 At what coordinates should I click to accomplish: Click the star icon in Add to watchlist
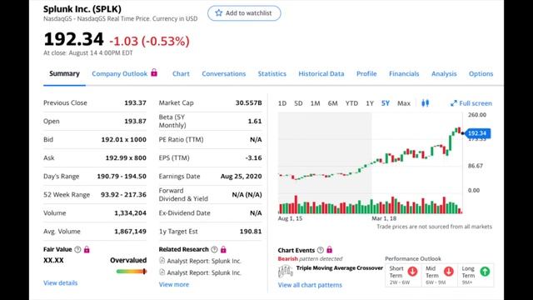[x=218, y=13]
